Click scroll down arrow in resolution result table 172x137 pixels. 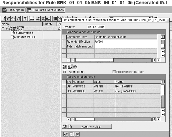[x=163, y=115]
